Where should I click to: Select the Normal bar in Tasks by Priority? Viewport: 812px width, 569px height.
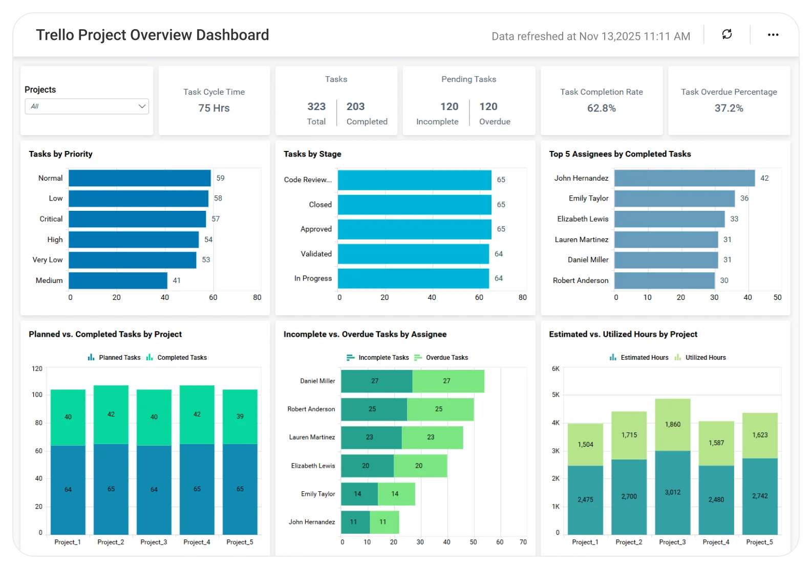(x=140, y=178)
